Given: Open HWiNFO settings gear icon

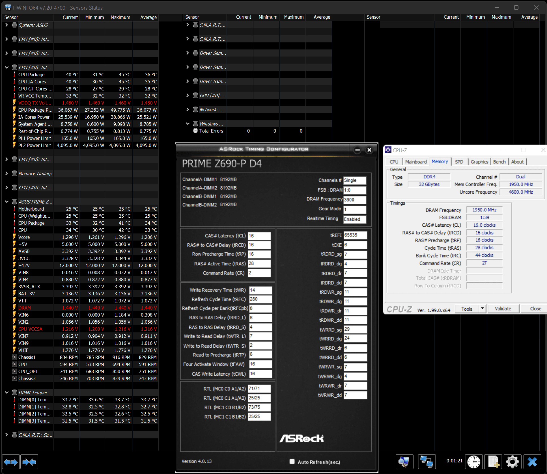Looking at the screenshot, I should (x=512, y=462).
